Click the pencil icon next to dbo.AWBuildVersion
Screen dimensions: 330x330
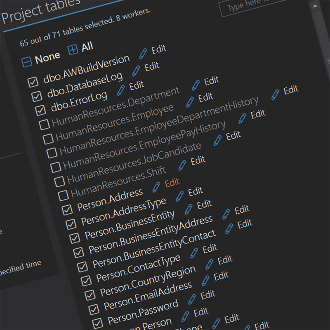[143, 53]
